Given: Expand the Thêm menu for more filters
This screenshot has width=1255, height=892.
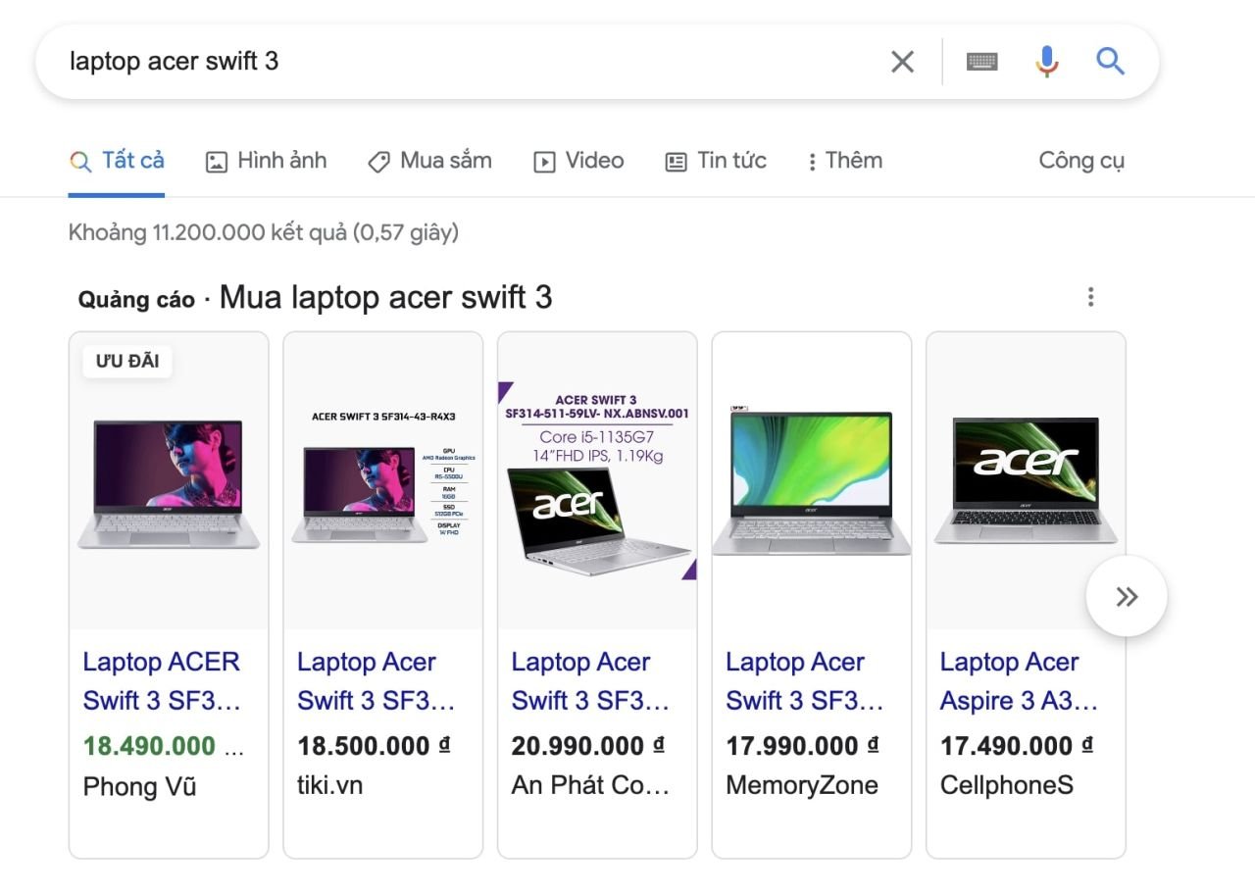Looking at the screenshot, I should [843, 161].
